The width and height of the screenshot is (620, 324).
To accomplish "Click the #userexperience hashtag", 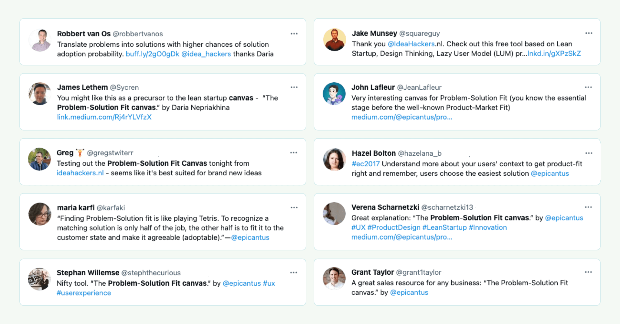I will (x=84, y=293).
